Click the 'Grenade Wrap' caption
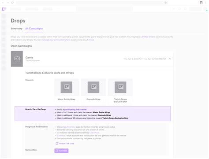Viewport: 209px width, 159px height. tap(93, 99)
